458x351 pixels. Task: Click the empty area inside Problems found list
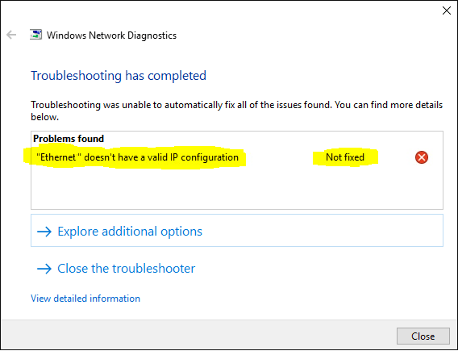pyautogui.click(x=236, y=187)
